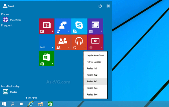The width and height of the screenshot is (169, 107).
Task: Open Search from the taskbar magnifier
Action: tap(12, 104)
